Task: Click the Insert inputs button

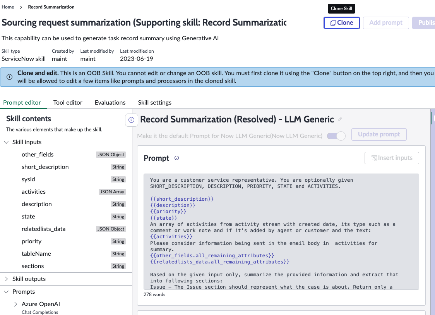Action: (x=391, y=158)
